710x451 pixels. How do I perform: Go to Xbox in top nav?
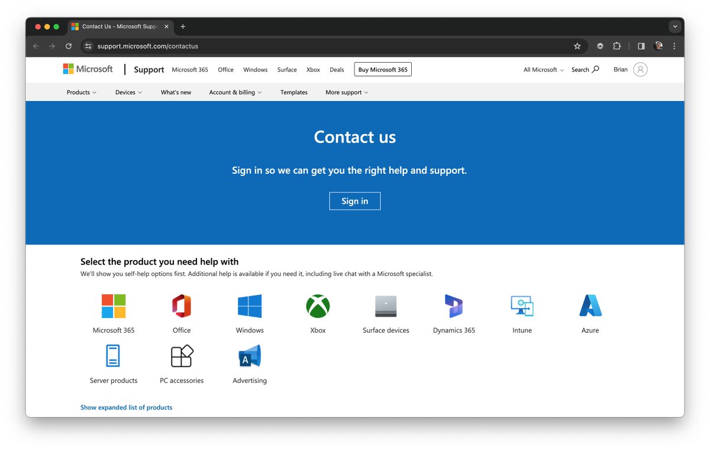pos(313,70)
